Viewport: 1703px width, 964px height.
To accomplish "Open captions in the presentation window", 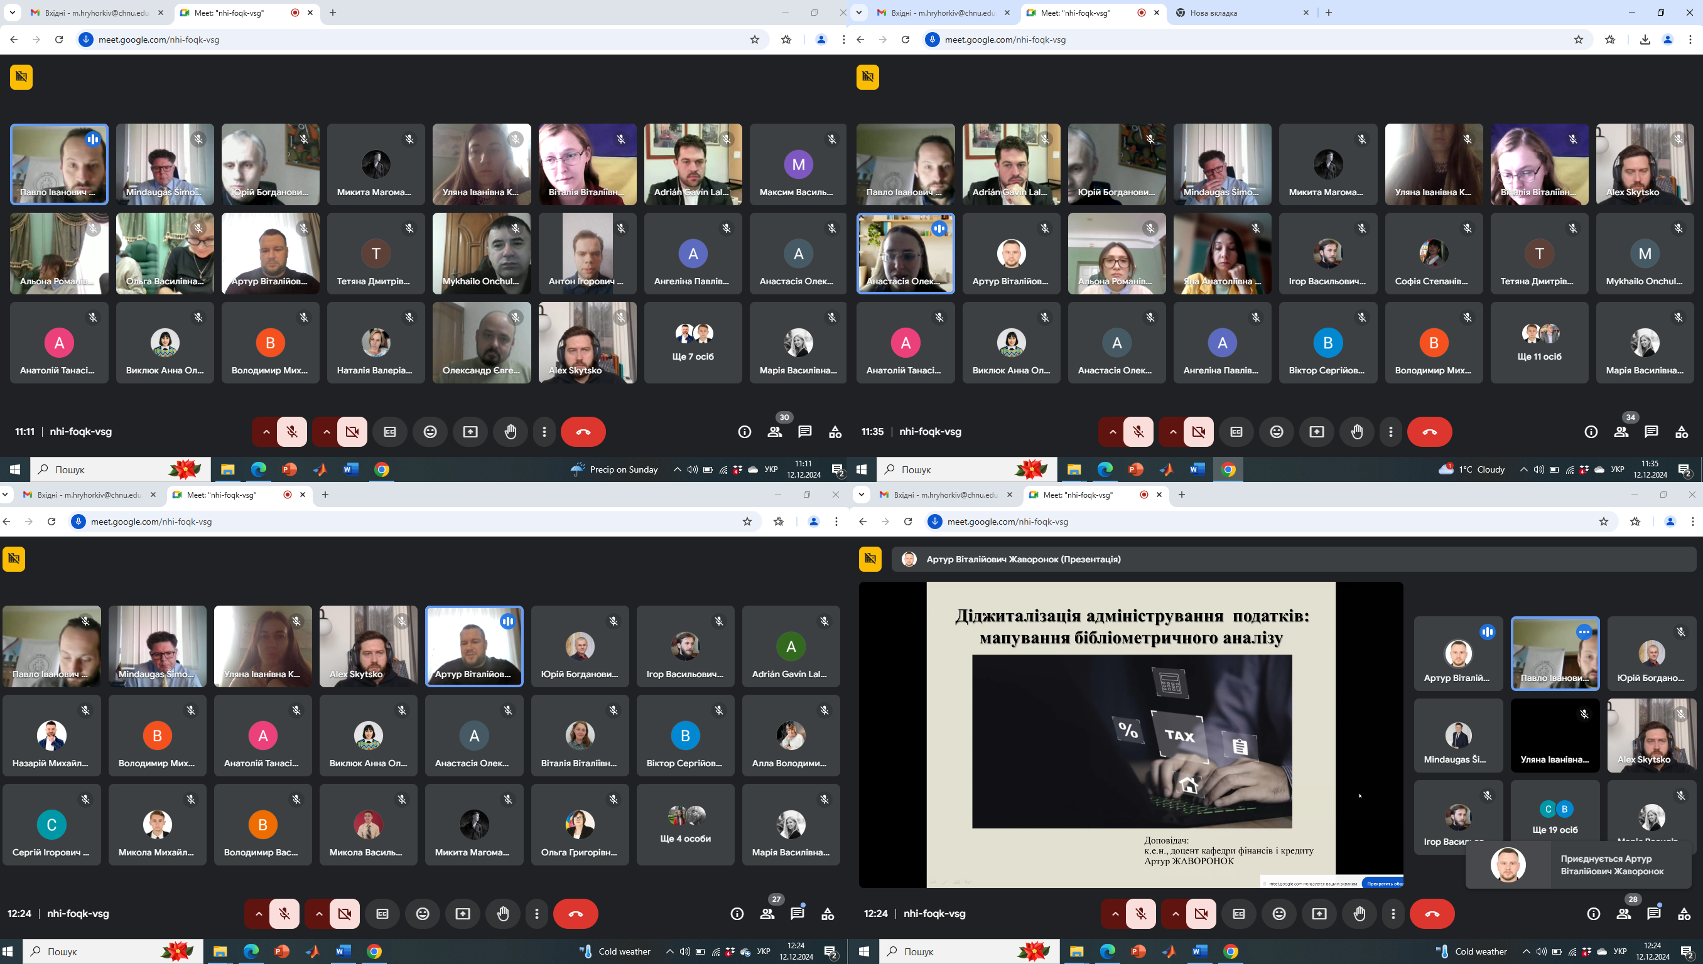I will point(1240,914).
